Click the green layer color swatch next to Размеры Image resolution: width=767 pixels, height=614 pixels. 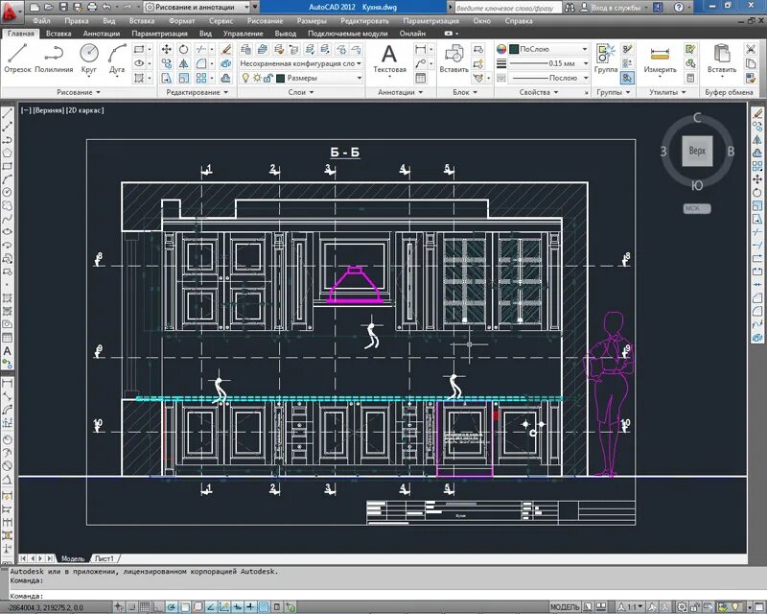pyautogui.click(x=280, y=78)
